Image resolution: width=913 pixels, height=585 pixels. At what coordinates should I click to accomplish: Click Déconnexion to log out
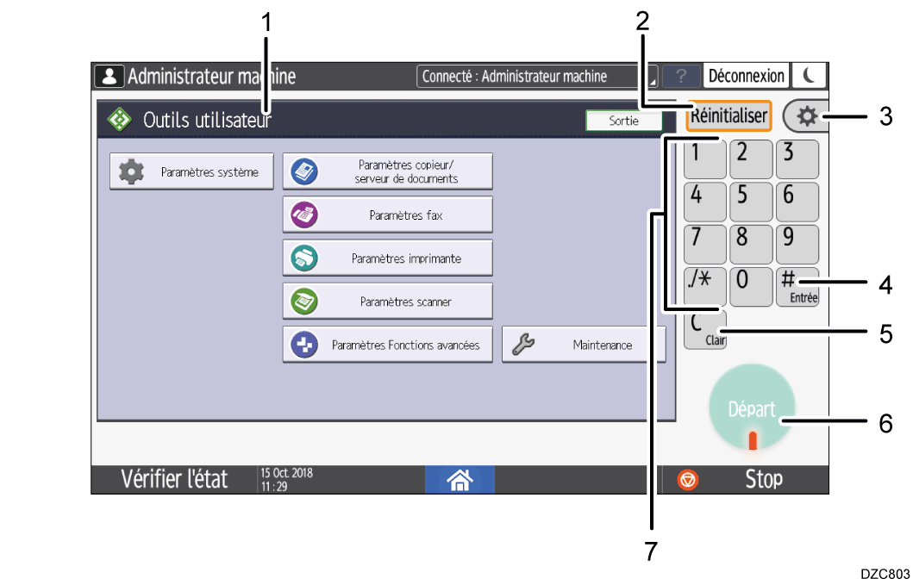(x=746, y=76)
